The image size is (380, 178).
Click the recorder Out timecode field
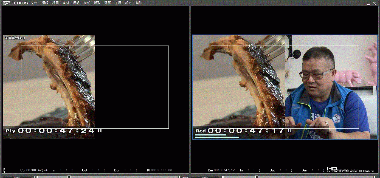pyautogui.click(x=286, y=170)
